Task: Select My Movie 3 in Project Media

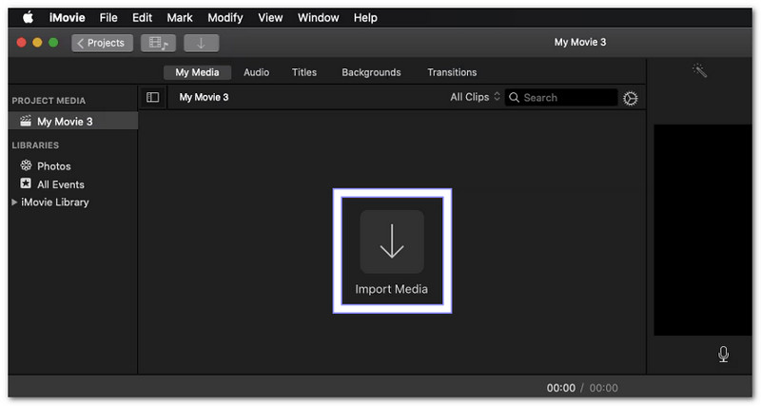Action: [65, 122]
